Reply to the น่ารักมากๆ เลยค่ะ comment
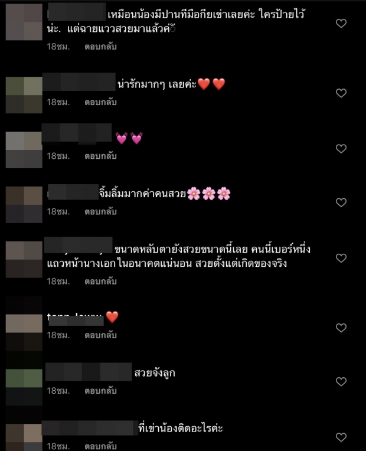Image resolution: width=366 pixels, height=451 pixels. (x=100, y=102)
